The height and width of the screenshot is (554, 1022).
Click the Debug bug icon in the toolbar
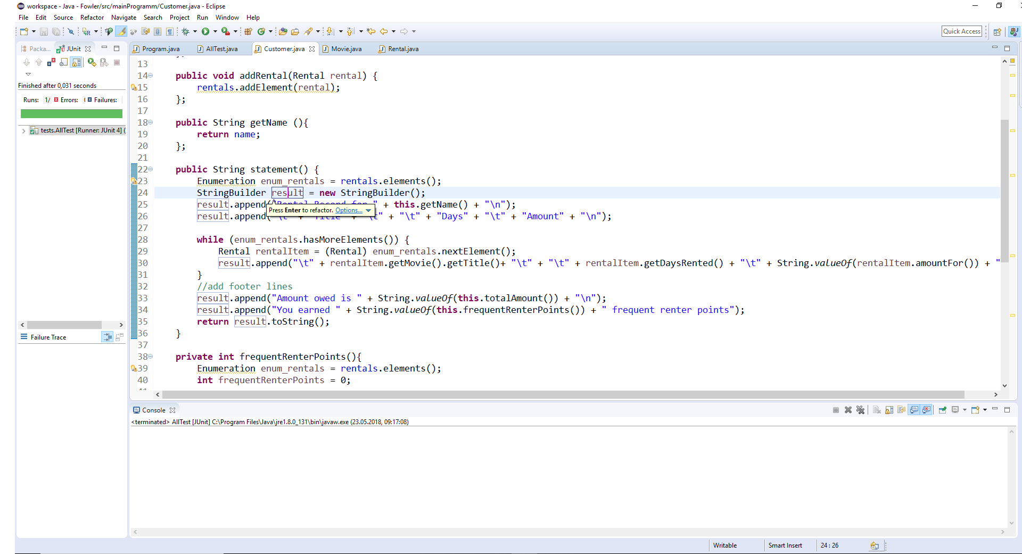[185, 31]
